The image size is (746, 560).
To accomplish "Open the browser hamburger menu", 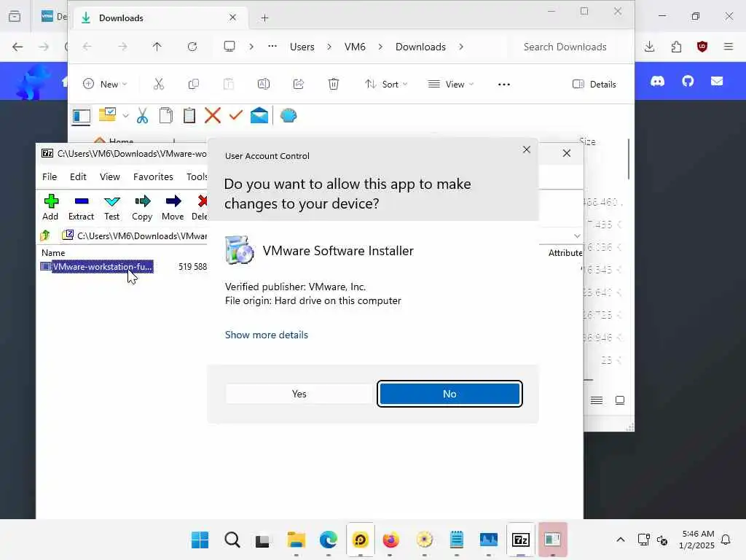I will pos(729,47).
